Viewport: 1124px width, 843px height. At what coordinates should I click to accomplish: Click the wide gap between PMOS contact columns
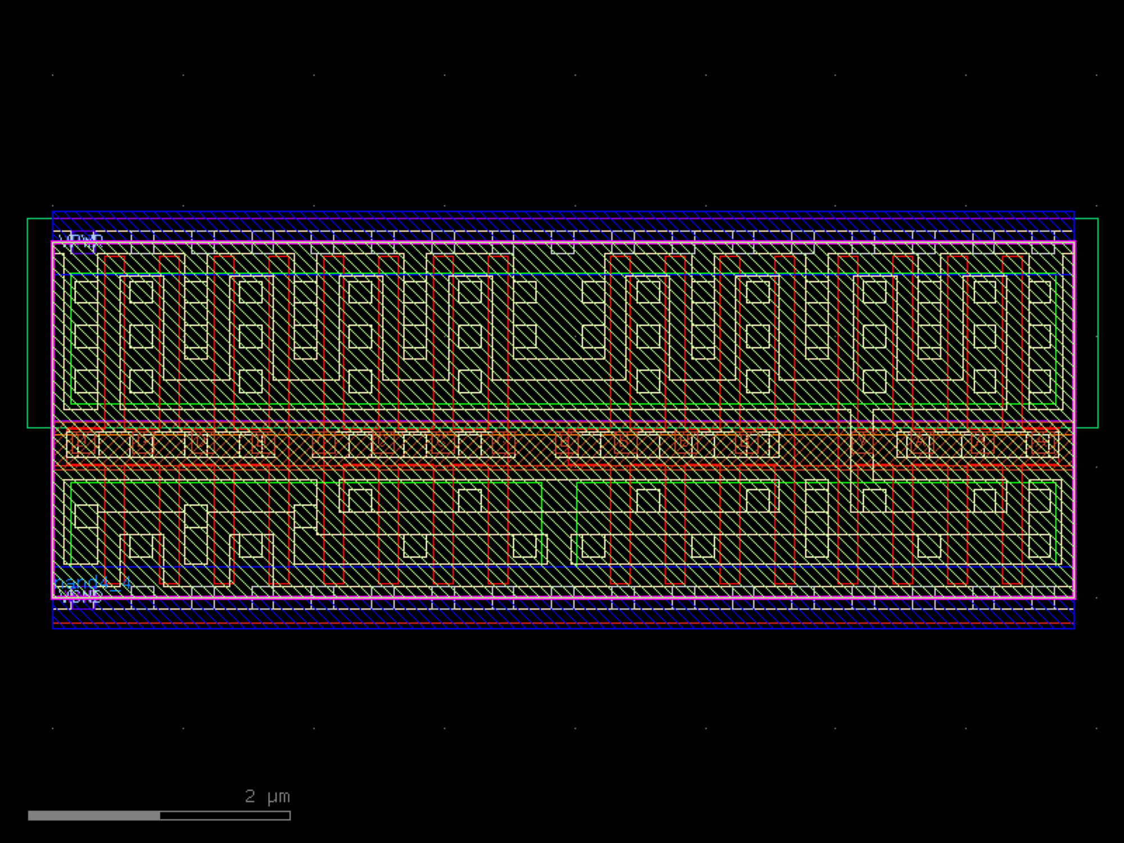(559, 315)
